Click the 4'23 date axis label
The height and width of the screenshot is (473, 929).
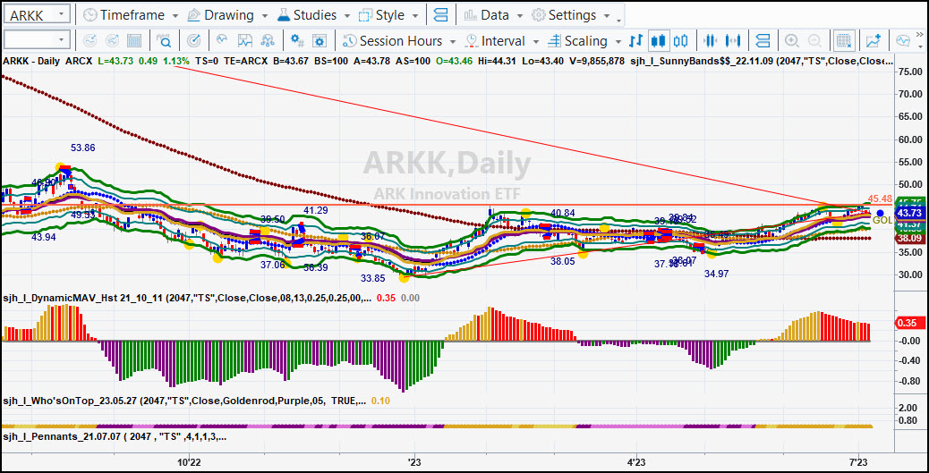click(x=635, y=461)
